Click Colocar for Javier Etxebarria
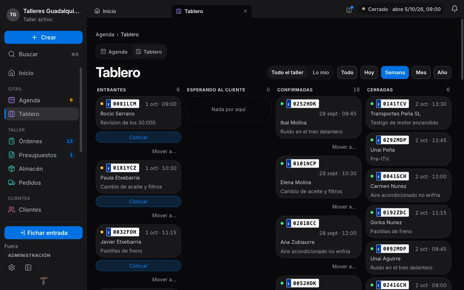Image resolution: width=464 pixels, height=290 pixels. tap(138, 266)
